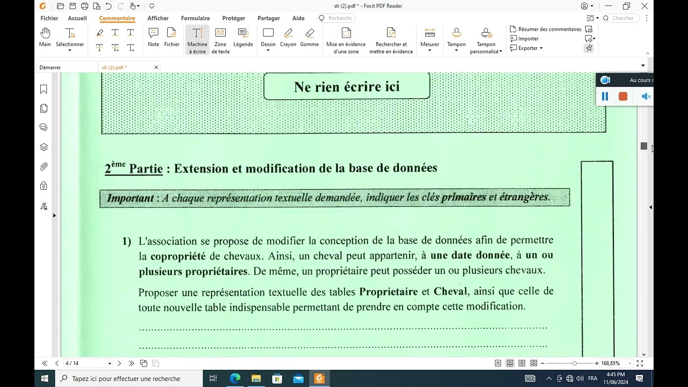The width and height of the screenshot is (688, 387).
Task: Open the zoom percentage dropdown
Action: point(629,363)
